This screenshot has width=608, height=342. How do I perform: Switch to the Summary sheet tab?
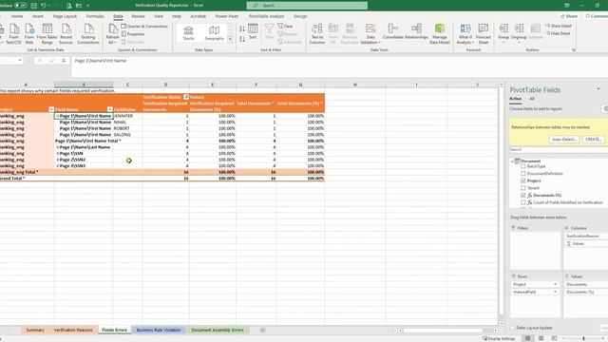coord(35,330)
